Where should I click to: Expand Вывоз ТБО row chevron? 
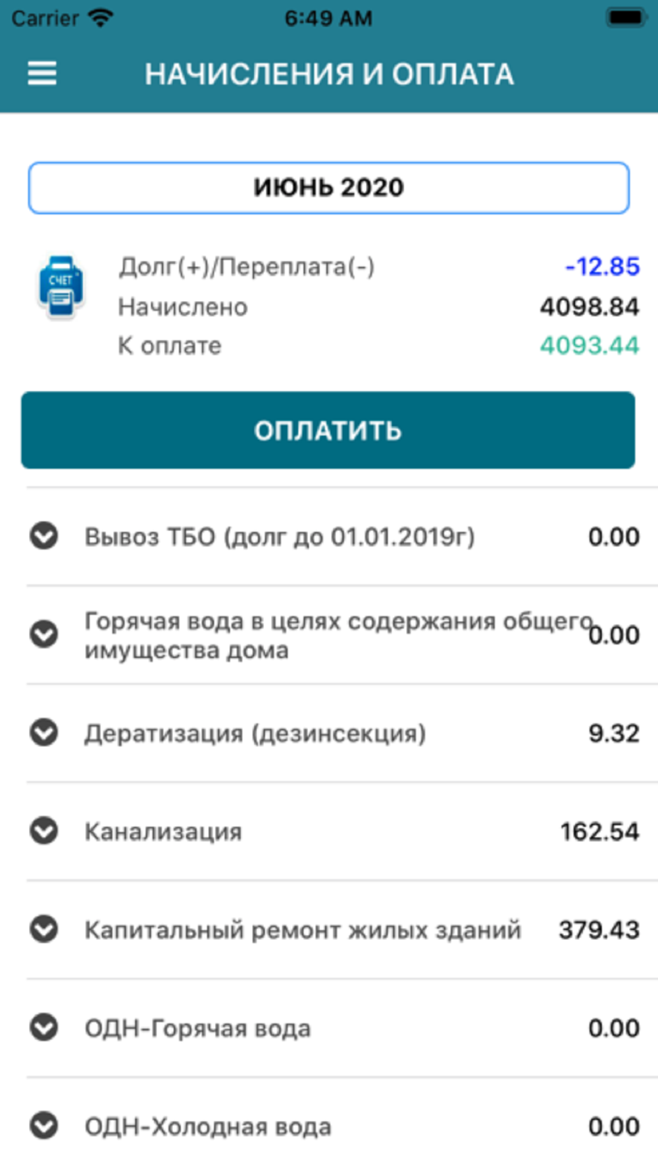[44, 536]
